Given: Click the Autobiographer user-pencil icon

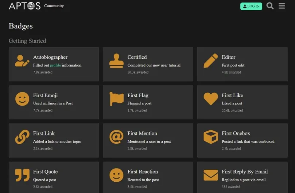Looking at the screenshot, I should tap(22, 61).
